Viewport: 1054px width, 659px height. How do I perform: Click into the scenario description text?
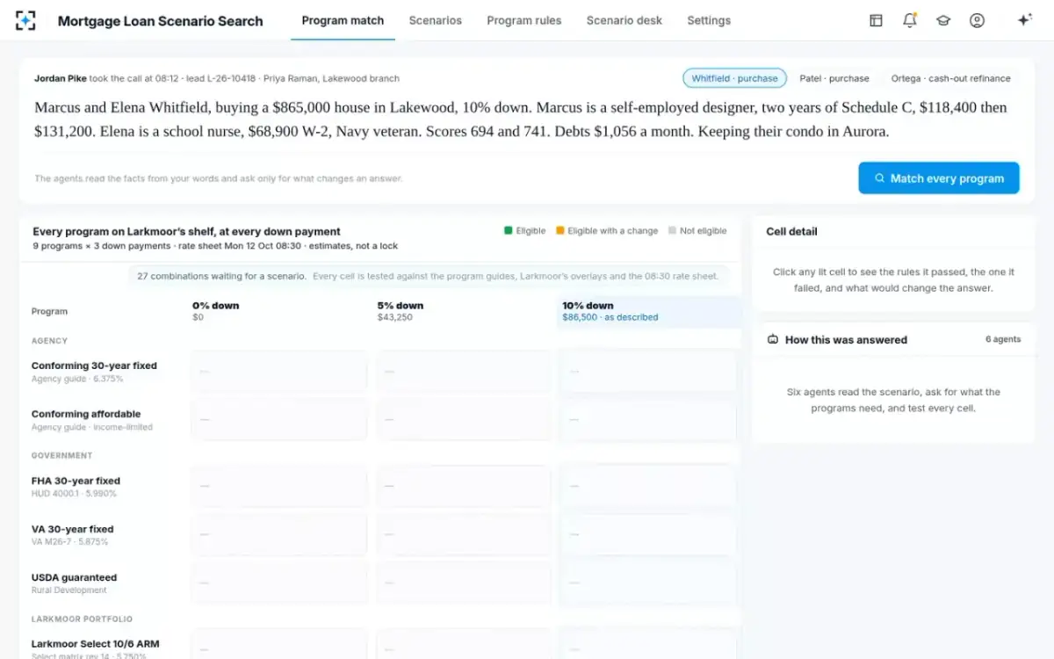521,119
